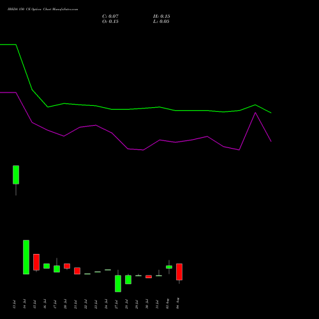Viewport: 319px width, 319px height.
Task: Click the '04 Aug' date axis label
Action: point(177,304)
